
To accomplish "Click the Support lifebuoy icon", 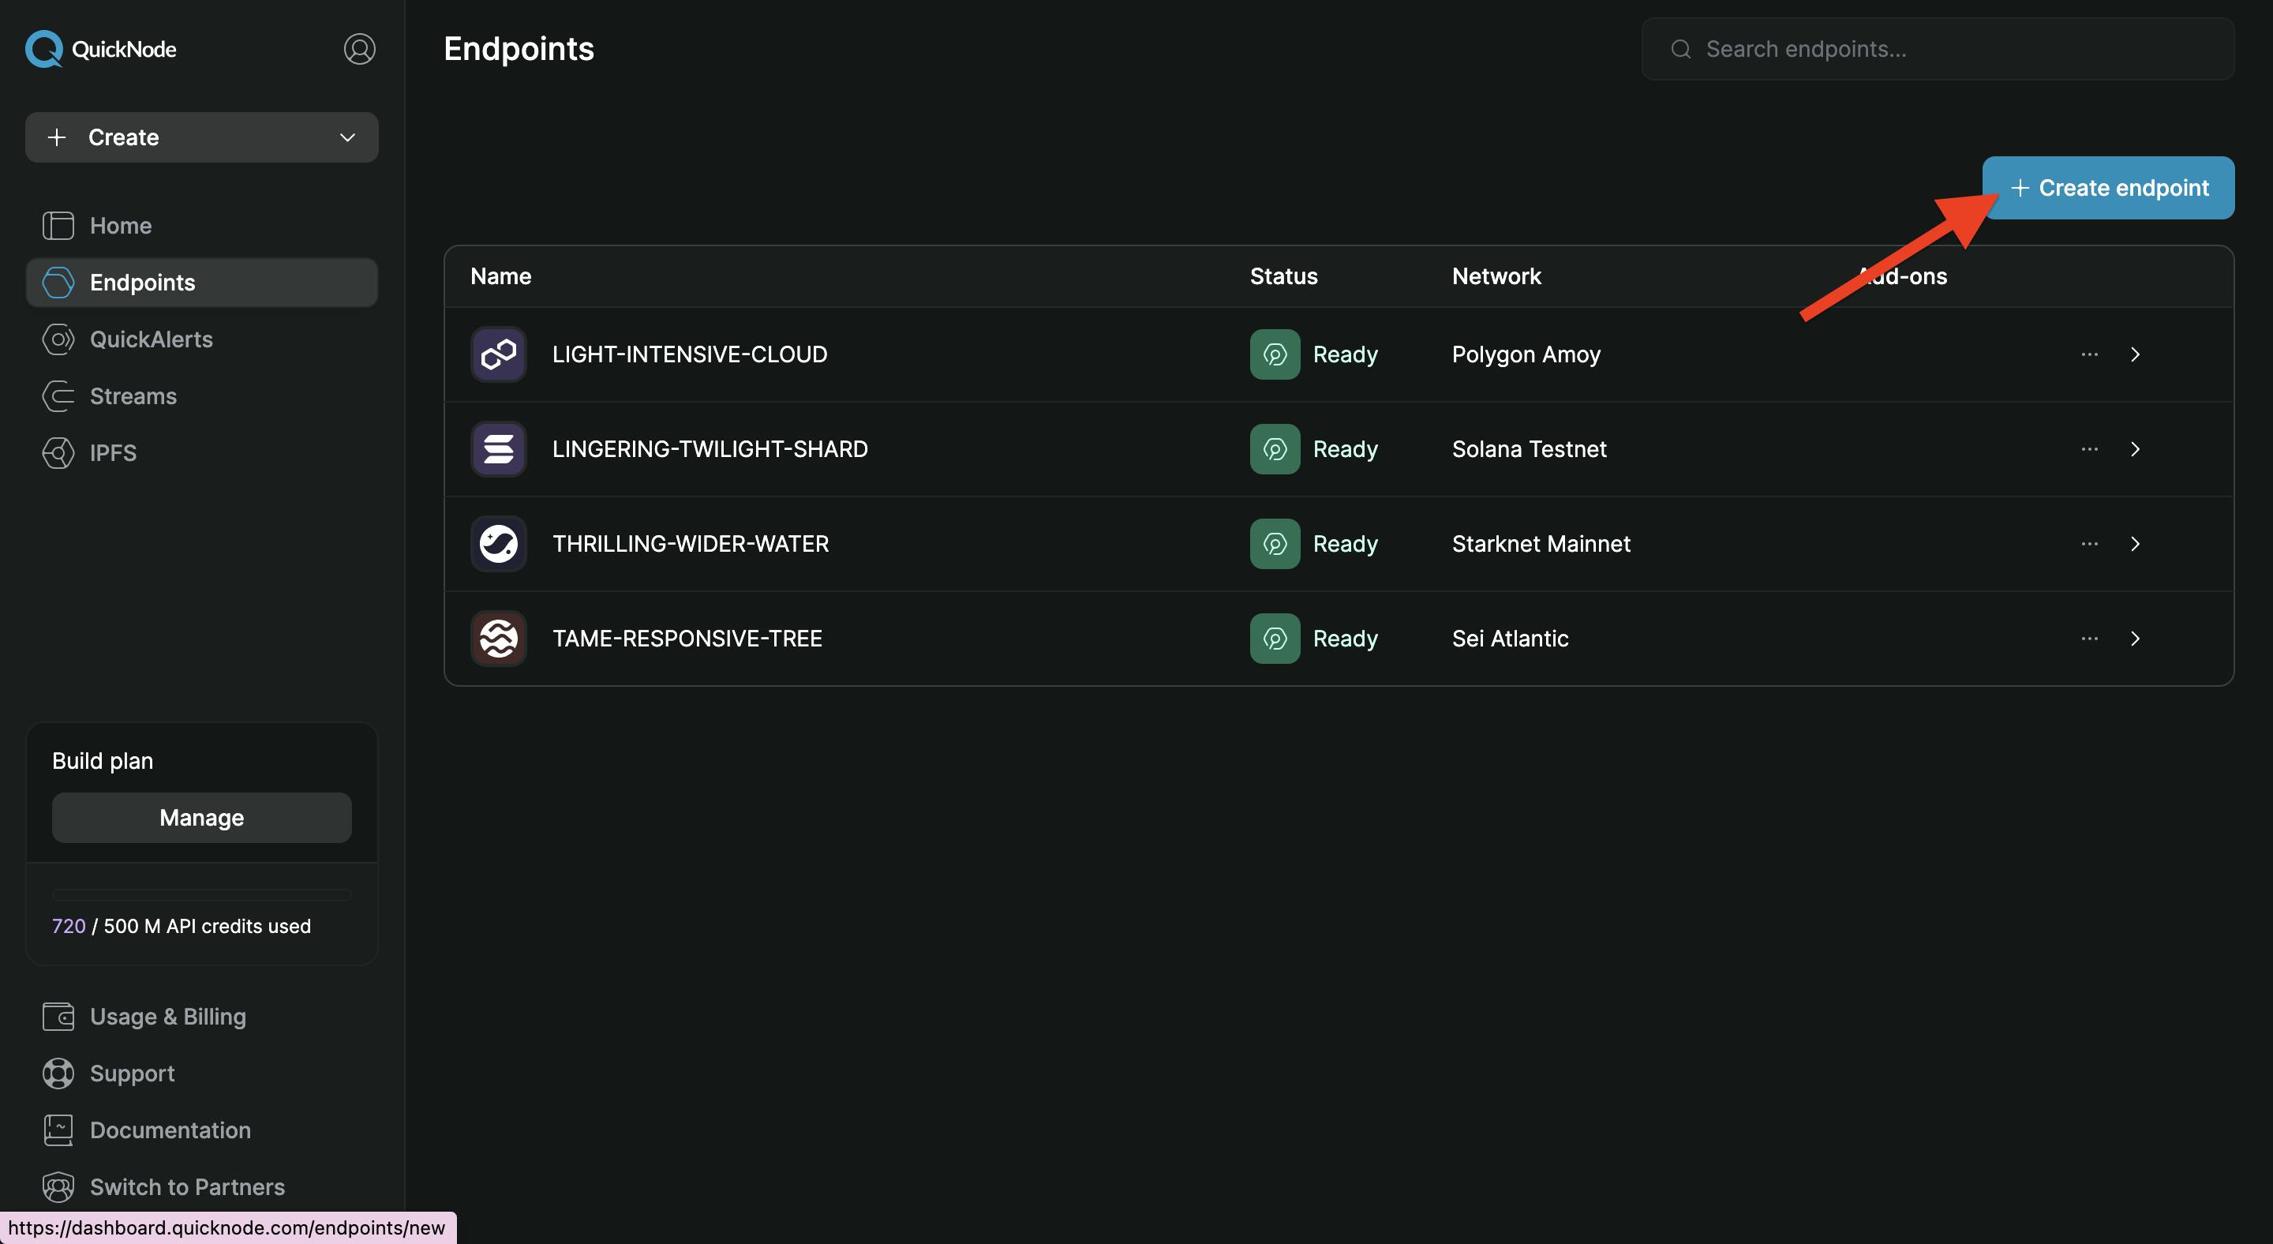I will click(x=58, y=1074).
